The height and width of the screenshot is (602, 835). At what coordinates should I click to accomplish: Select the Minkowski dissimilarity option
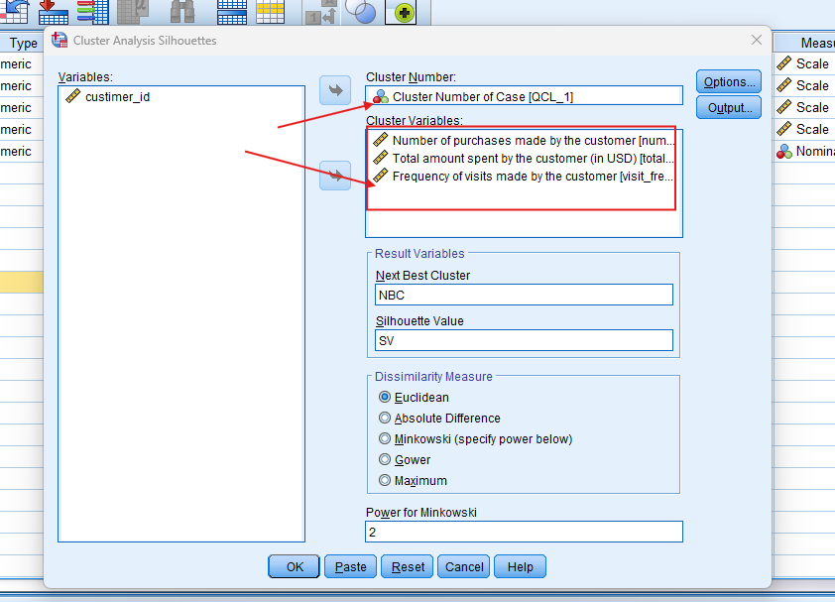[385, 439]
